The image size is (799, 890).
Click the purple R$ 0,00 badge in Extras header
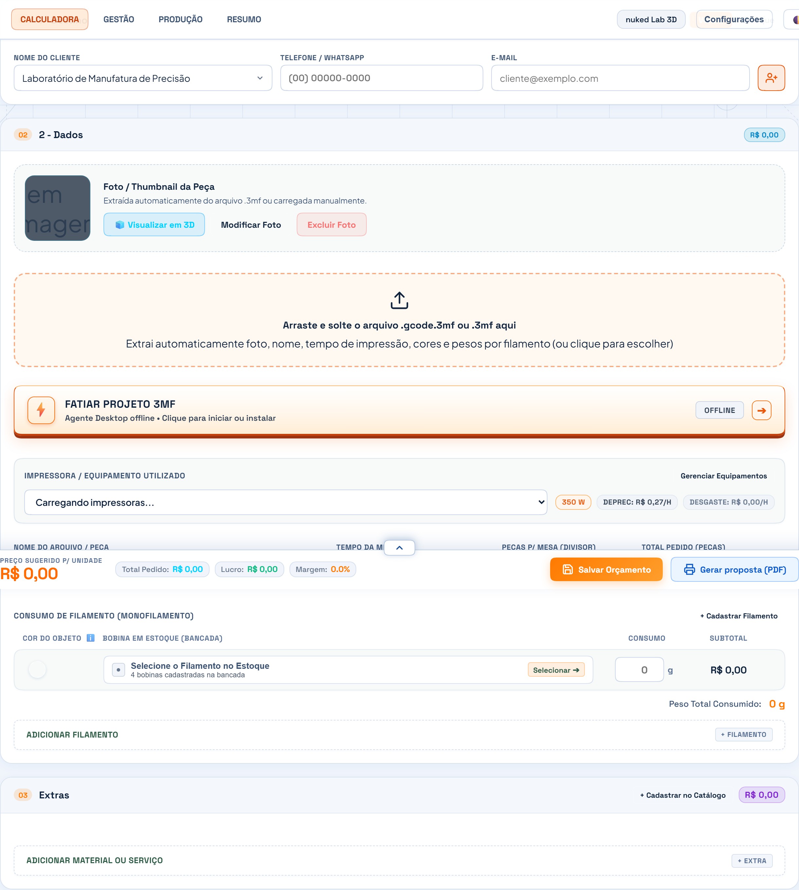coord(761,795)
